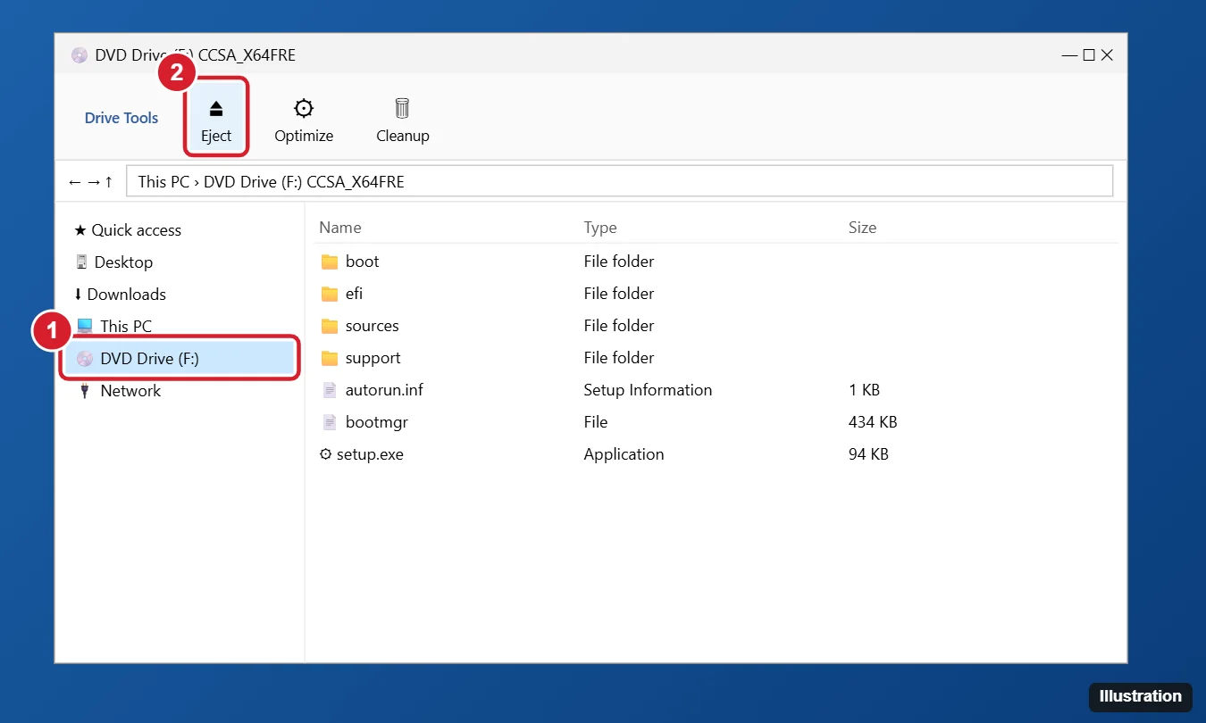Select the autorun.inf file name
The height and width of the screenshot is (723, 1206).
[385, 390]
